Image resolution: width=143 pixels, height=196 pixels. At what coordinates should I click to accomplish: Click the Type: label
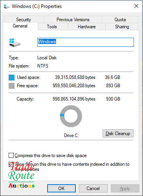[14, 58]
